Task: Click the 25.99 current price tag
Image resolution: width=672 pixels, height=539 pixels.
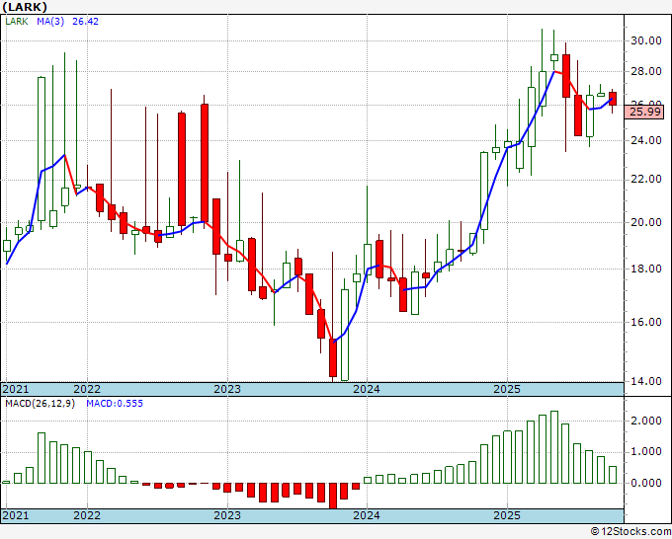Action: (644, 113)
